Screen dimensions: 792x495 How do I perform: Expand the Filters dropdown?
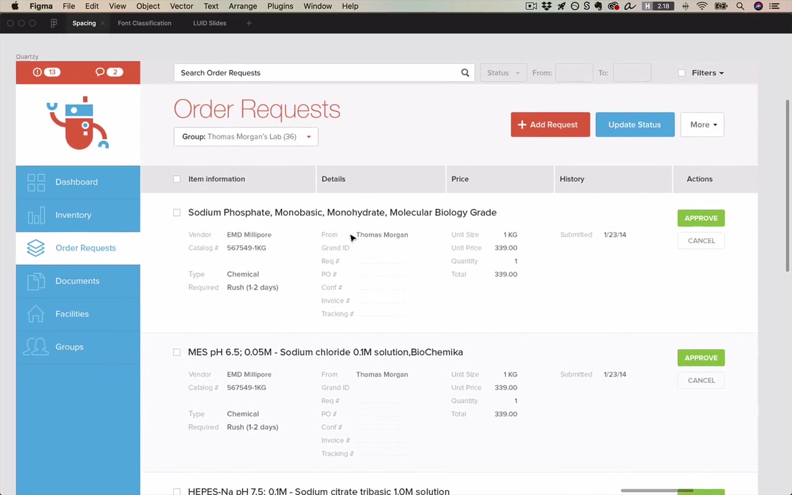click(x=707, y=73)
